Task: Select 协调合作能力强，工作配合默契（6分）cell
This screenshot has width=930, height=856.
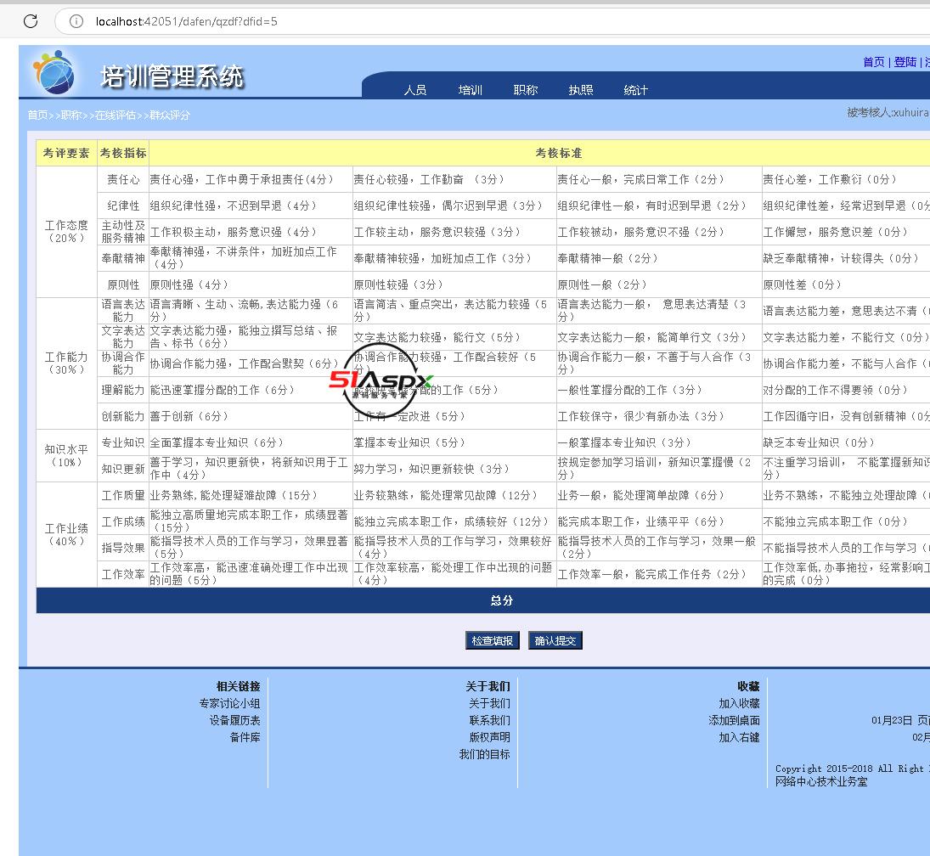Action: point(251,363)
